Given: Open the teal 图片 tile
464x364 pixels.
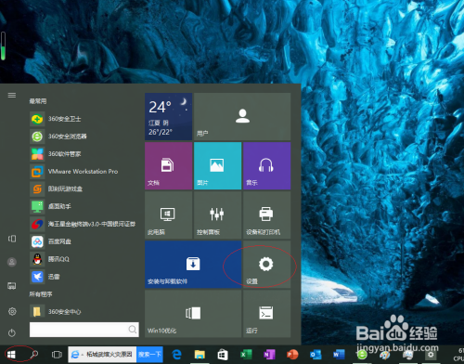Looking at the screenshot, I should pyautogui.click(x=218, y=166).
